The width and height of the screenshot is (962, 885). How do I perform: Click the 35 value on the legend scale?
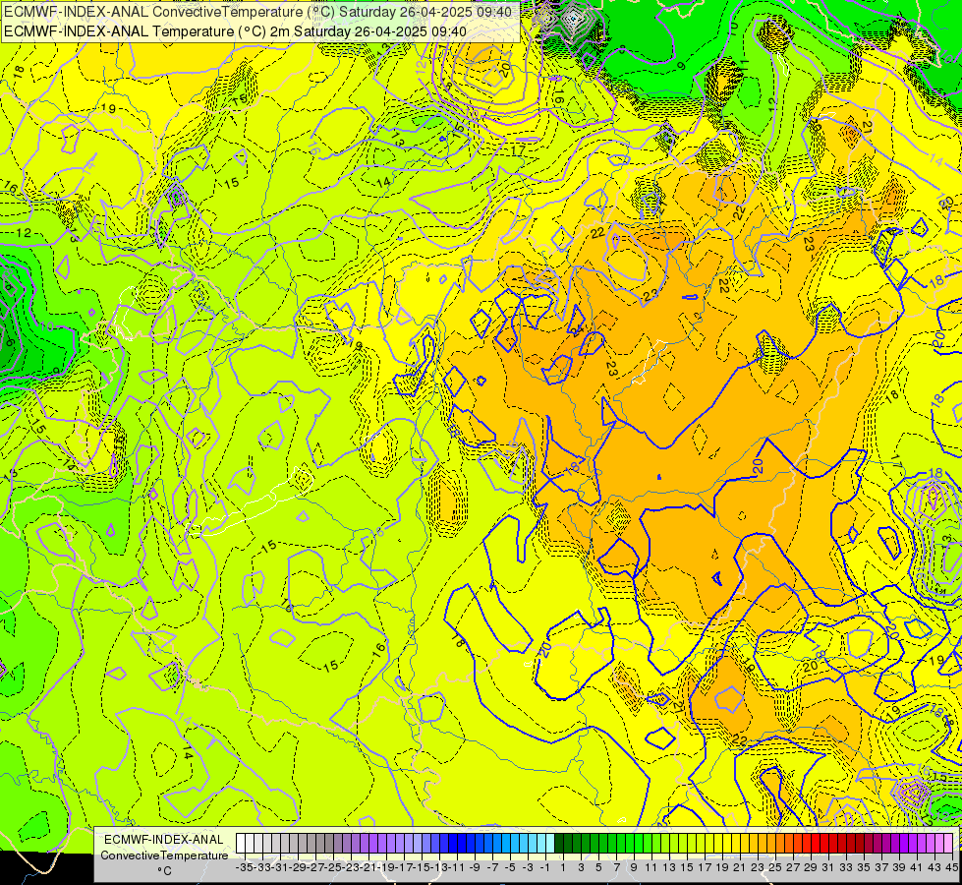(863, 867)
